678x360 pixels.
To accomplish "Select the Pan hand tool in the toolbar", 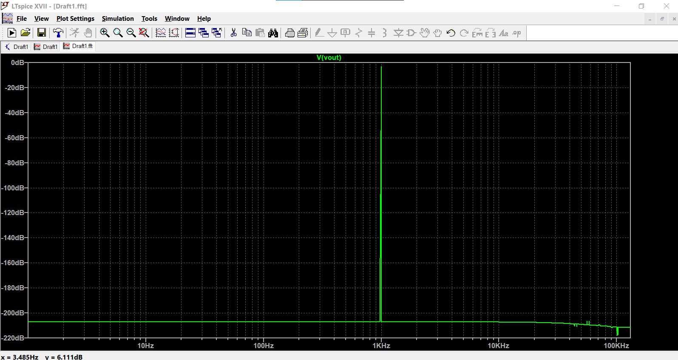I will (x=88, y=33).
